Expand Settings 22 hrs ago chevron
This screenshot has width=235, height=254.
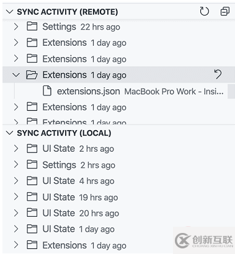coord(16,27)
